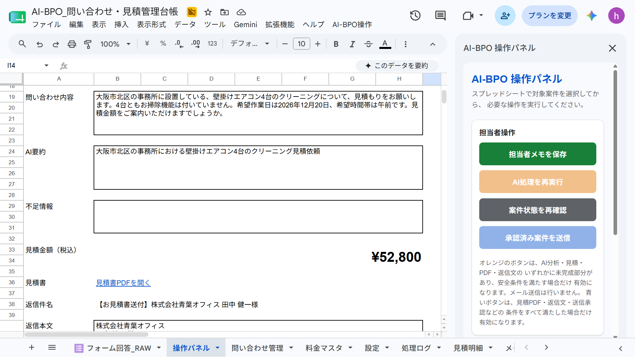The image size is (635, 357).
Task: Toggle italic formatting
Action: [352, 44]
